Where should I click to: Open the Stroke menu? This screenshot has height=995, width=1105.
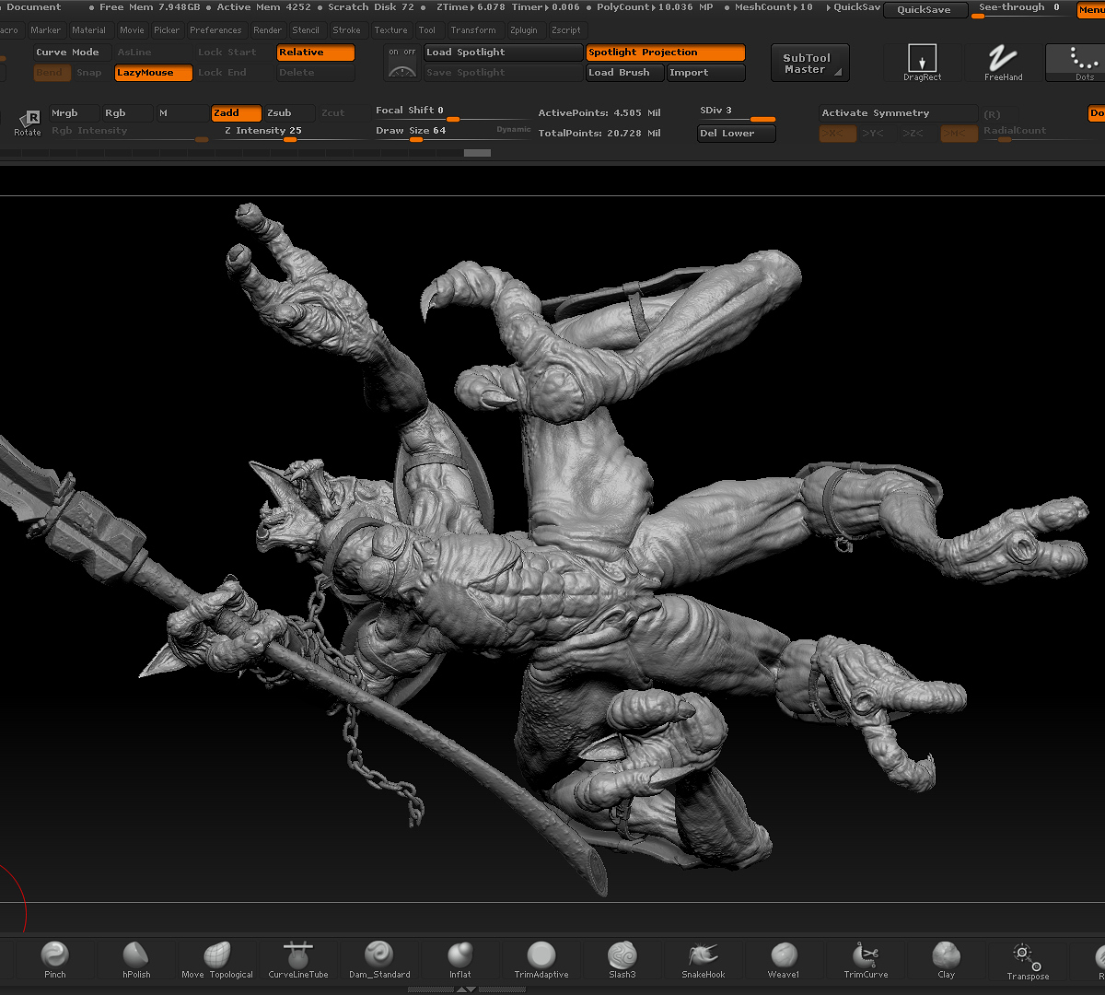pyautogui.click(x=346, y=30)
